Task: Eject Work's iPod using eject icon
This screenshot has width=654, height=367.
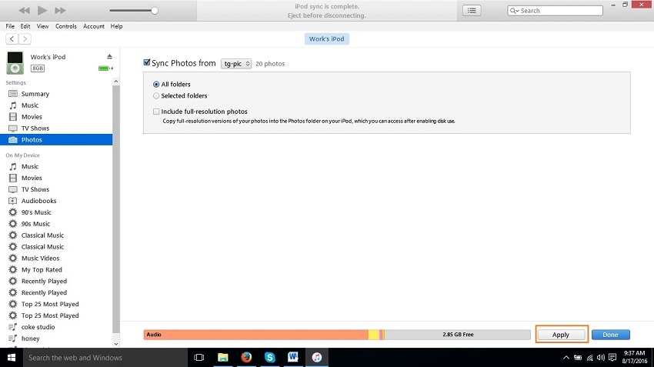Action: pyautogui.click(x=109, y=57)
